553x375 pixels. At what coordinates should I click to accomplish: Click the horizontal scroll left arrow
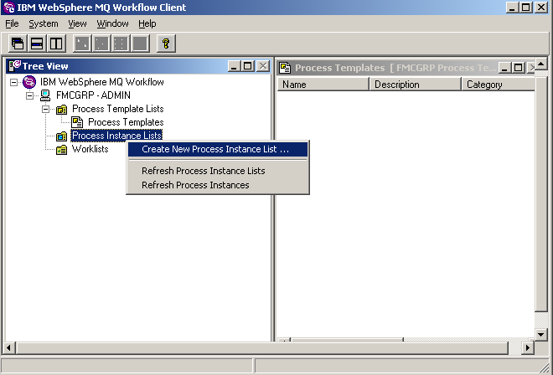pyautogui.click(x=8, y=348)
